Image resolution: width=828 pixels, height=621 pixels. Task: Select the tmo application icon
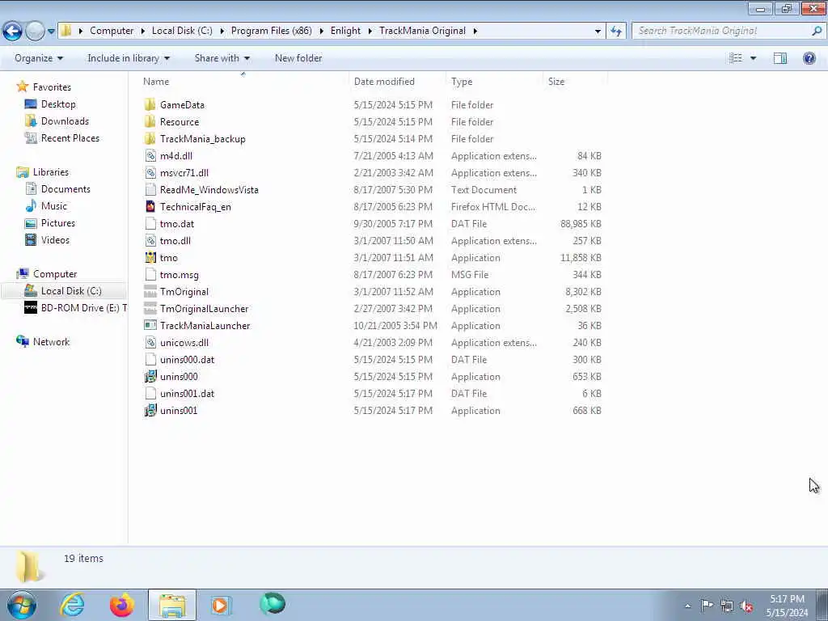click(x=150, y=258)
